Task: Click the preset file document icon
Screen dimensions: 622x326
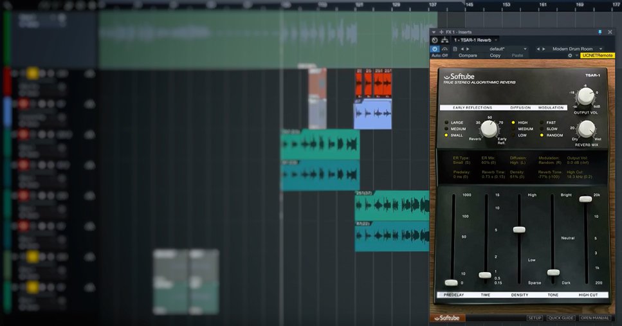Action: point(455,49)
